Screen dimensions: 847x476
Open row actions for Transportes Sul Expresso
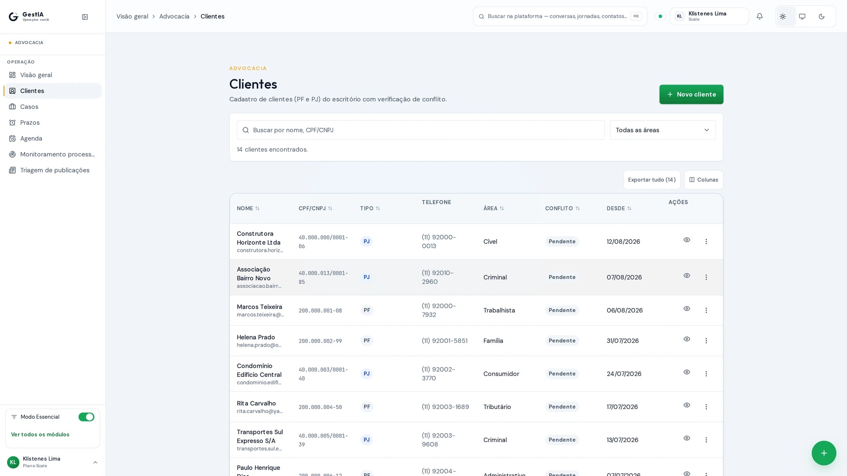tap(706, 440)
